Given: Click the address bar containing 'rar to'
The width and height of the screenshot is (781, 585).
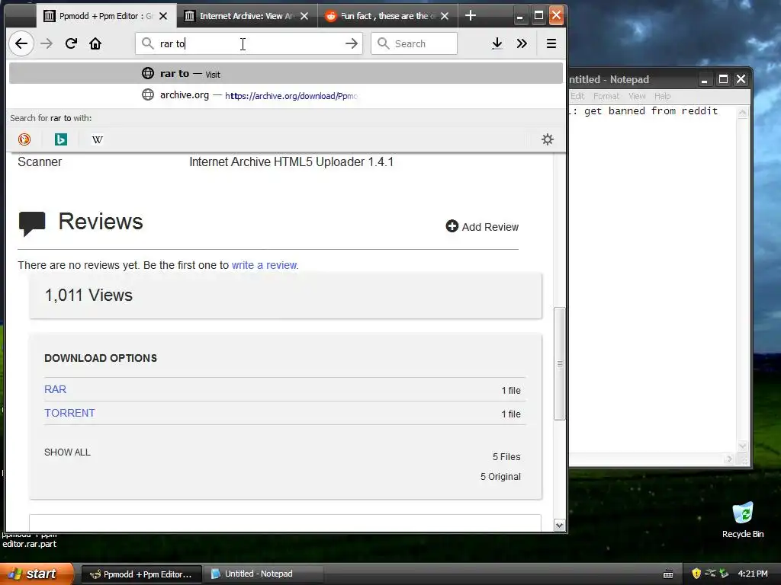Looking at the screenshot, I should [249, 43].
